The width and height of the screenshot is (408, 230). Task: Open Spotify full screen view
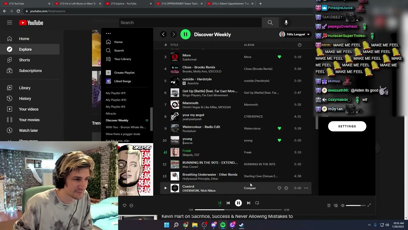(x=369, y=205)
